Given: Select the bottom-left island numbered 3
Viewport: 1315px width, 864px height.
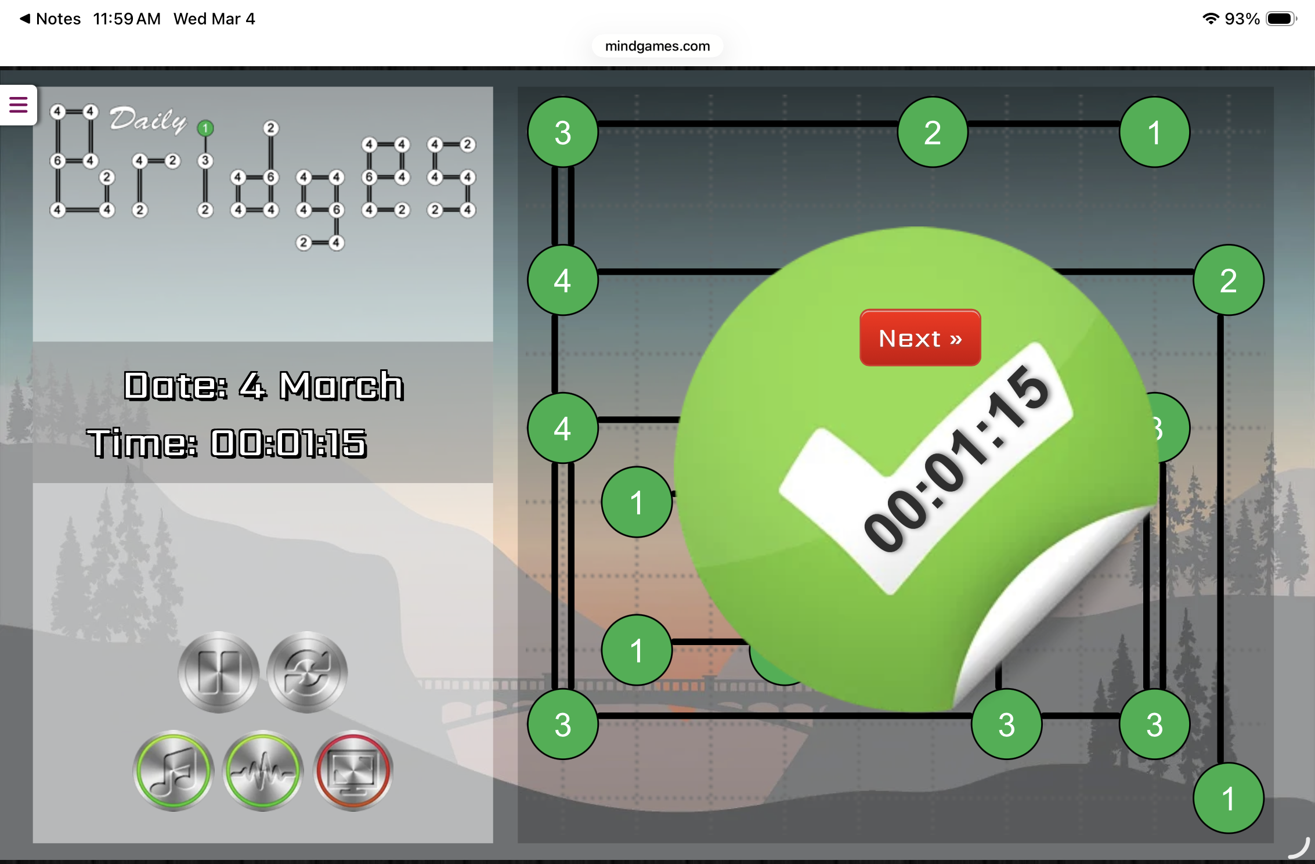Looking at the screenshot, I should pyautogui.click(x=562, y=724).
